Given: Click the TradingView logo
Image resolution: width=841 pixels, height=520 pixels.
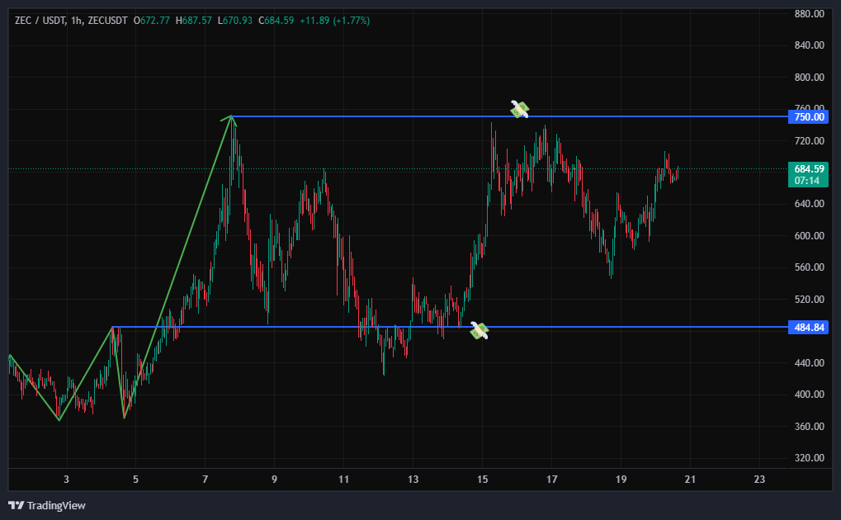Looking at the screenshot, I should [x=47, y=505].
